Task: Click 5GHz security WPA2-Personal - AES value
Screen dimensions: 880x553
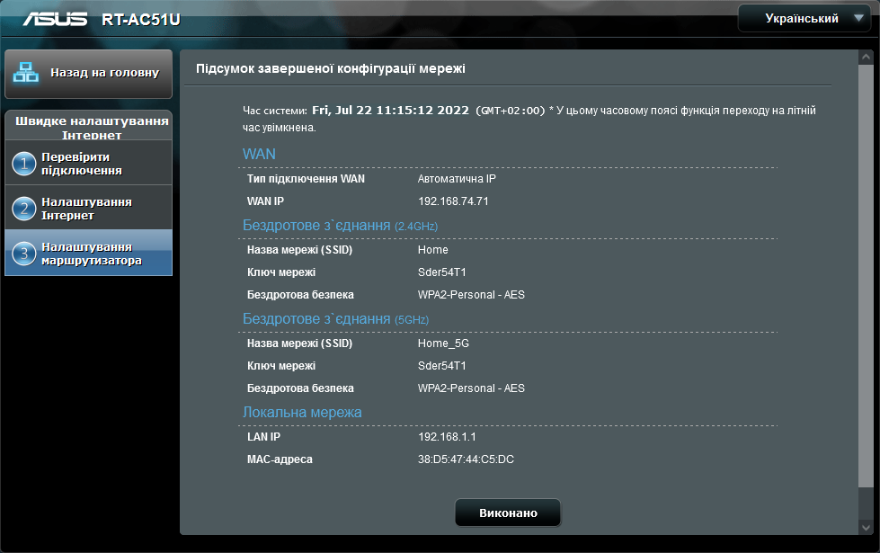Action: tap(471, 388)
